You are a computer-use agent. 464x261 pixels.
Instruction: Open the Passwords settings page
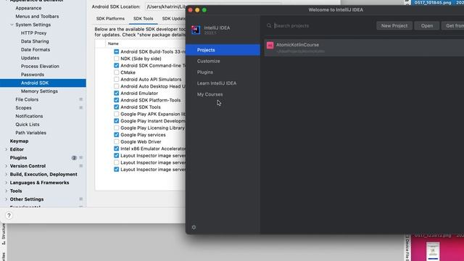click(x=32, y=75)
